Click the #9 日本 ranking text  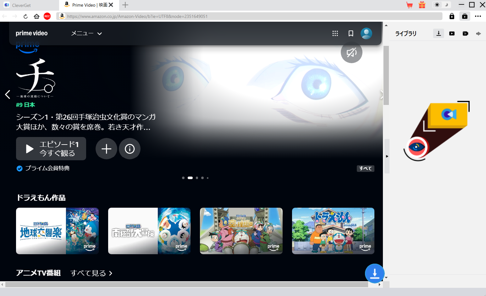point(25,105)
